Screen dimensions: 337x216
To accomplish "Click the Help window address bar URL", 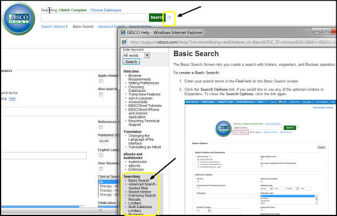I will 232,43.
